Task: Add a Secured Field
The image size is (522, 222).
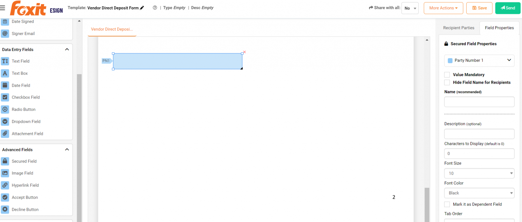Action: 24,161
